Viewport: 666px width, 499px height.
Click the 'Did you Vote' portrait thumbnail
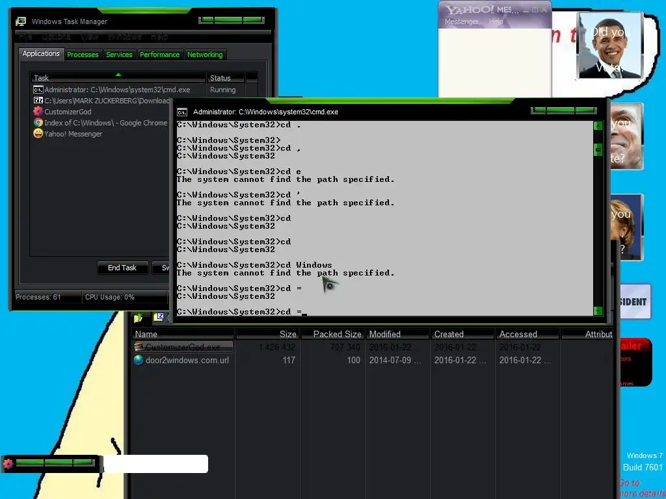point(610,45)
